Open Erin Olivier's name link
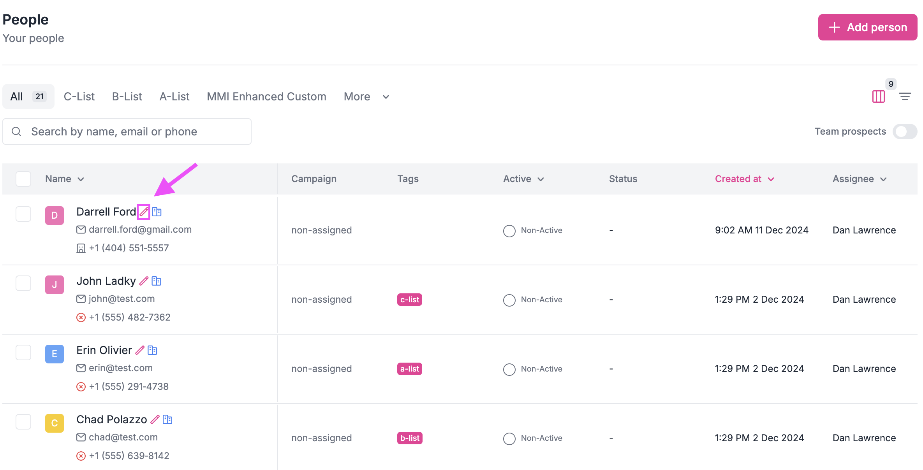This screenshot has width=923, height=470. (x=104, y=350)
